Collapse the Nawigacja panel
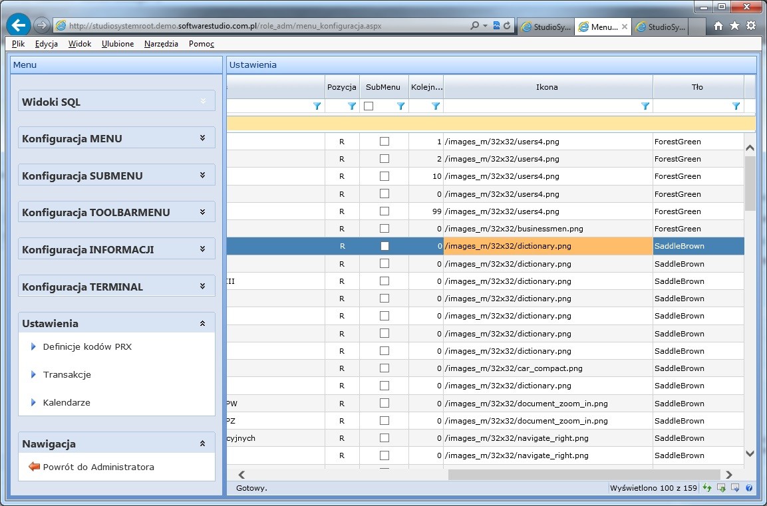 pyautogui.click(x=202, y=443)
